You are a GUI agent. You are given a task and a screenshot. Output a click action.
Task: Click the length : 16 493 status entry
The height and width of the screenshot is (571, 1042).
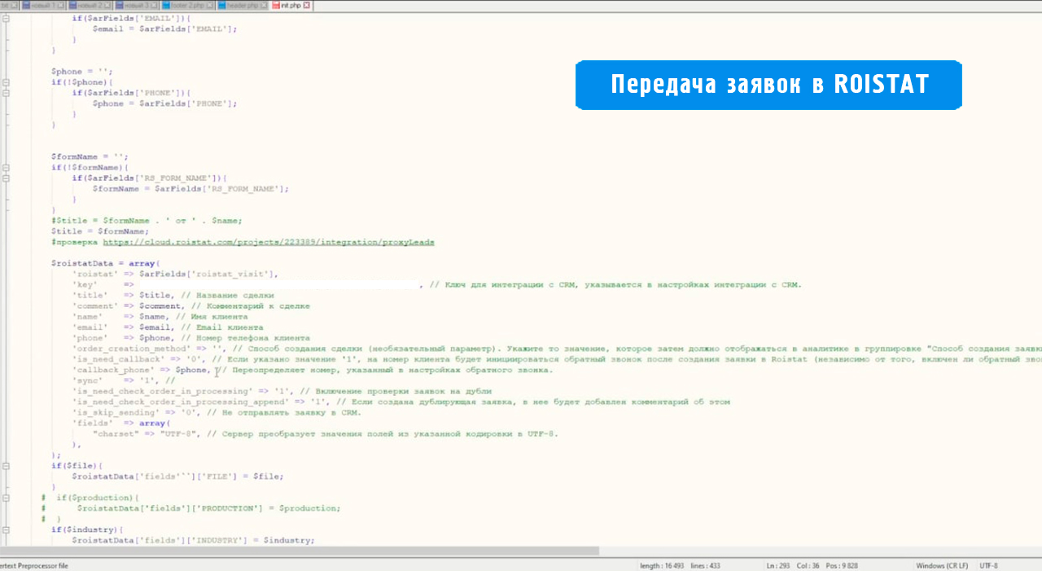point(662,565)
